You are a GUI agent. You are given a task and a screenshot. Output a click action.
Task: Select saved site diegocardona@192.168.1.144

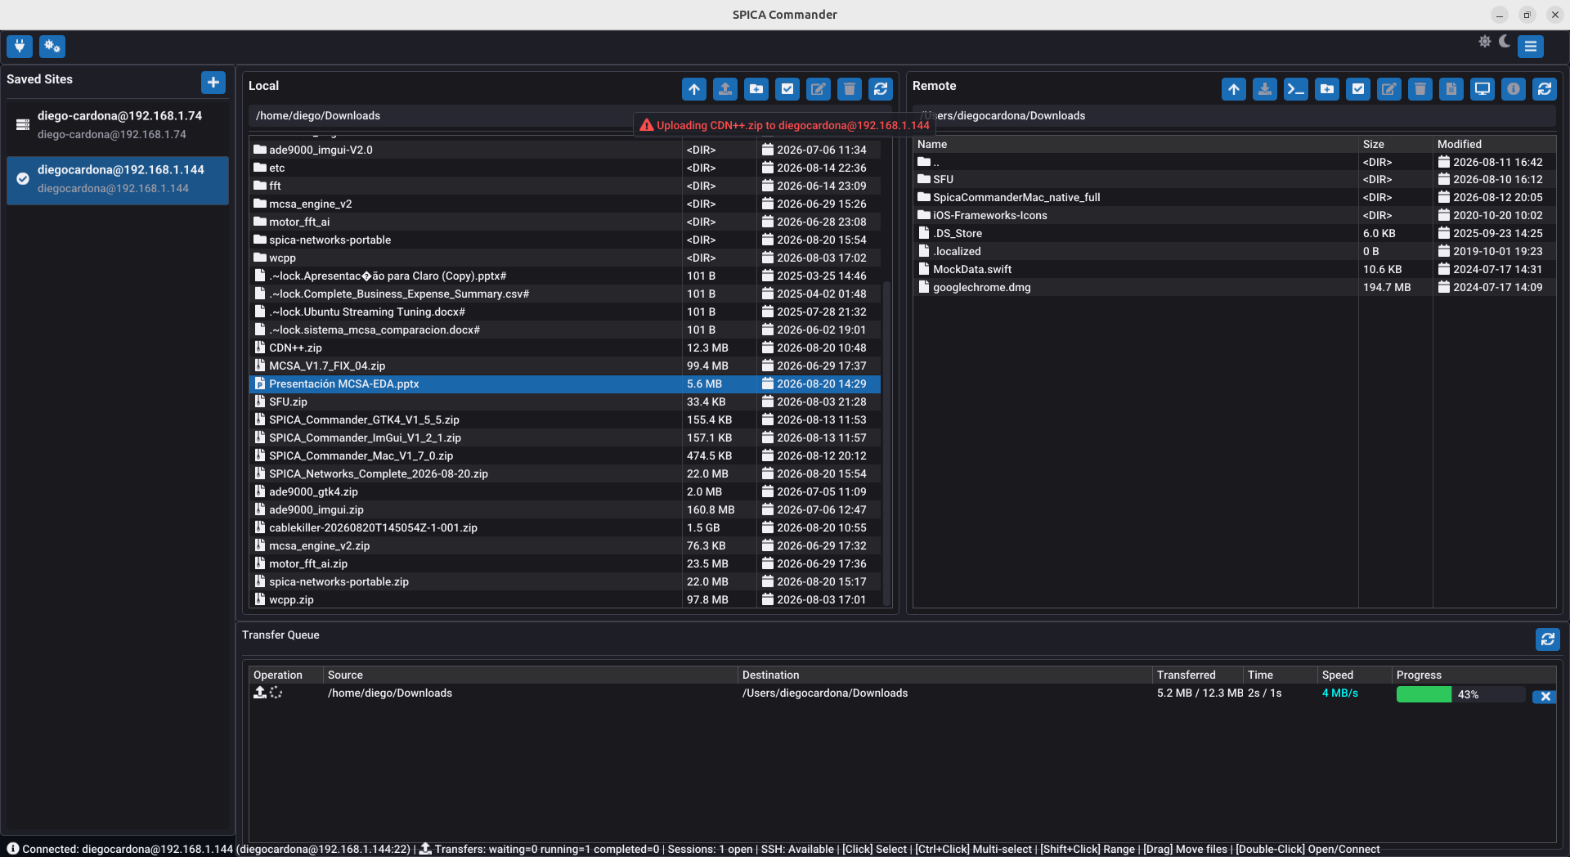tap(118, 179)
